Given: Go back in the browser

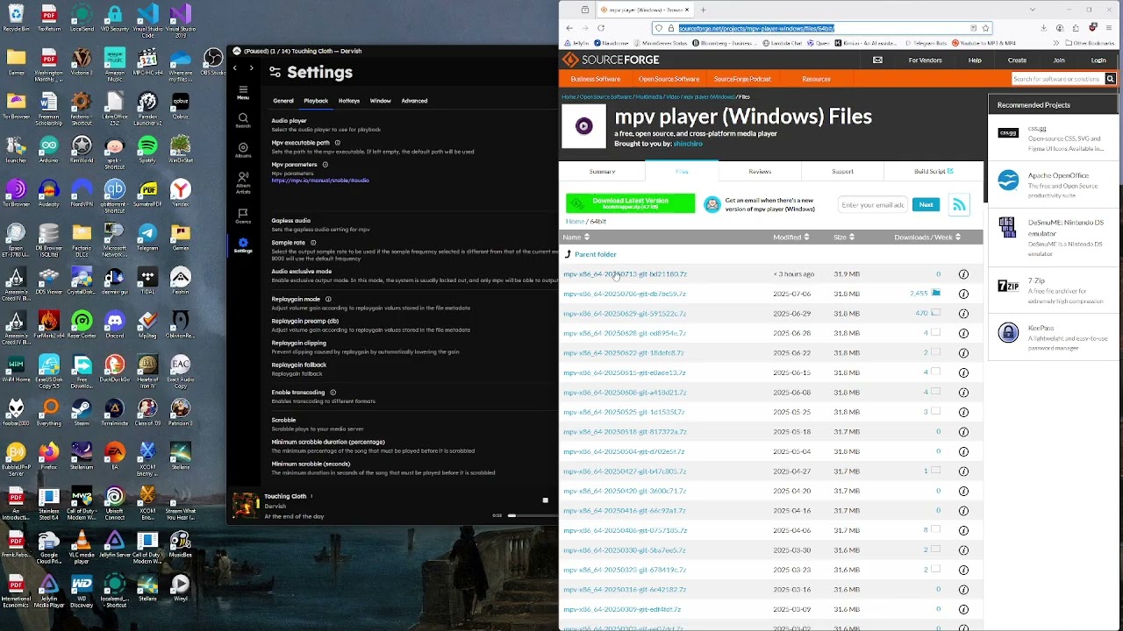Looking at the screenshot, I should pyautogui.click(x=568, y=28).
